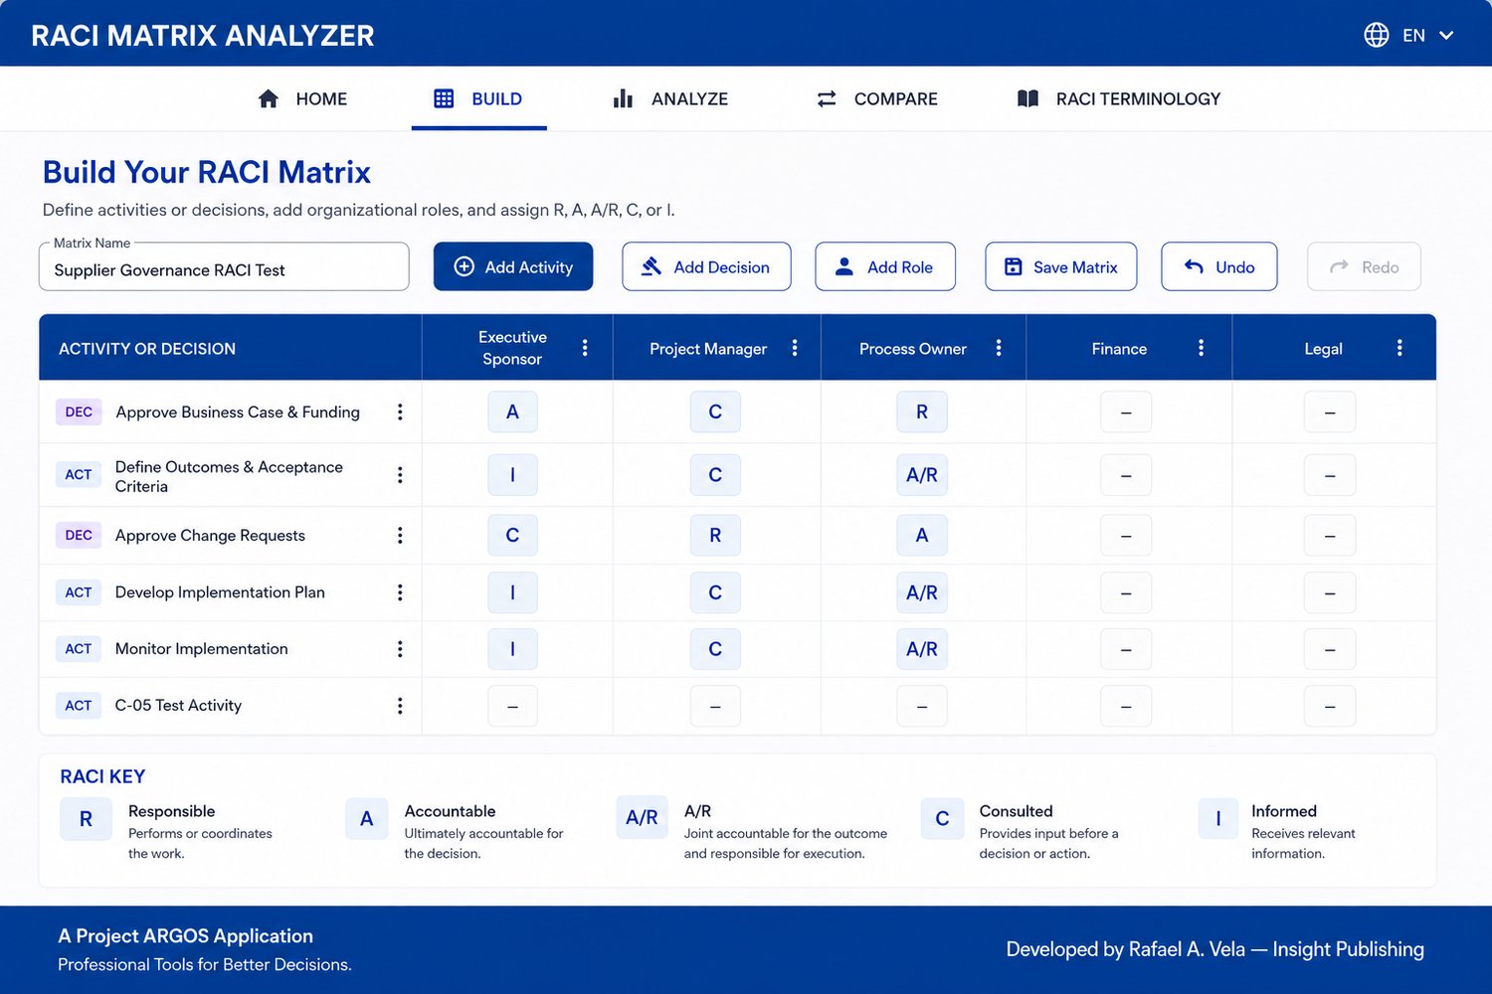Click the Add Activity button

point(513,266)
